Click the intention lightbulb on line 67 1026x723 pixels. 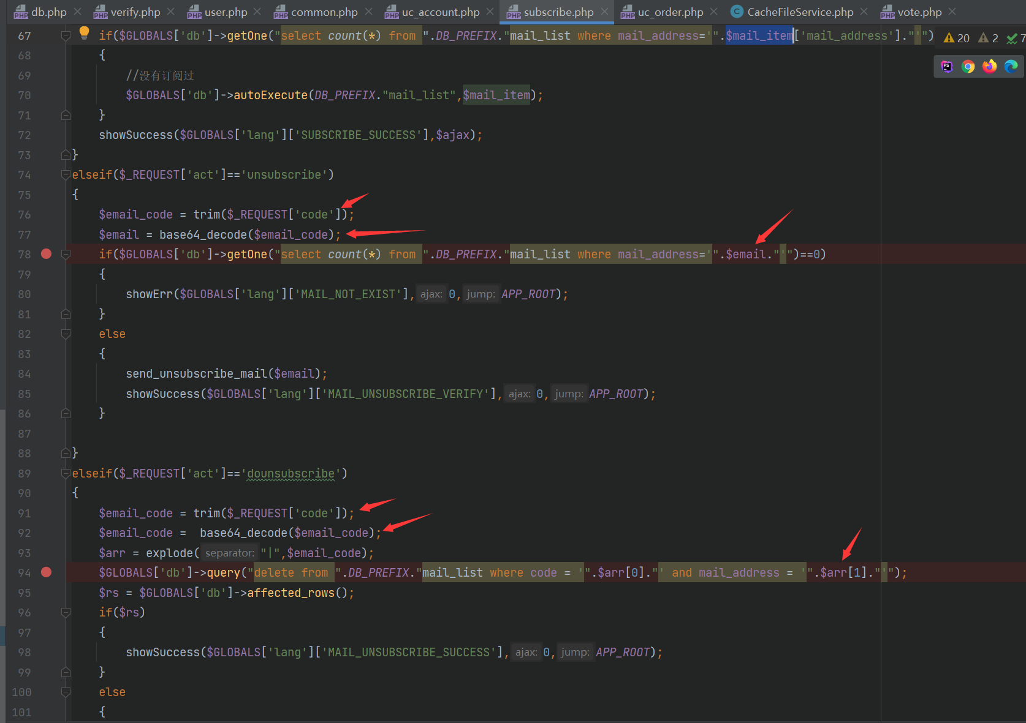84,33
